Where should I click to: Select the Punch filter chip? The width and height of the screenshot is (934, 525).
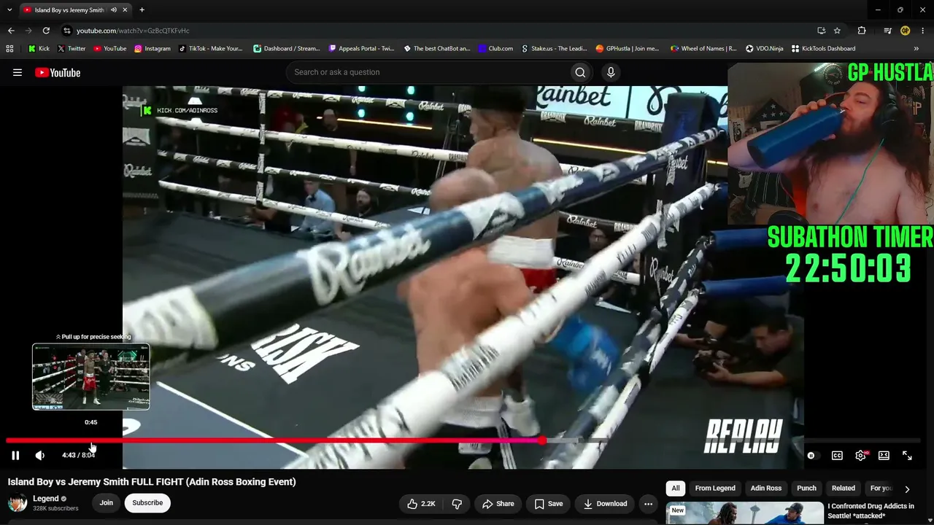tap(806, 488)
